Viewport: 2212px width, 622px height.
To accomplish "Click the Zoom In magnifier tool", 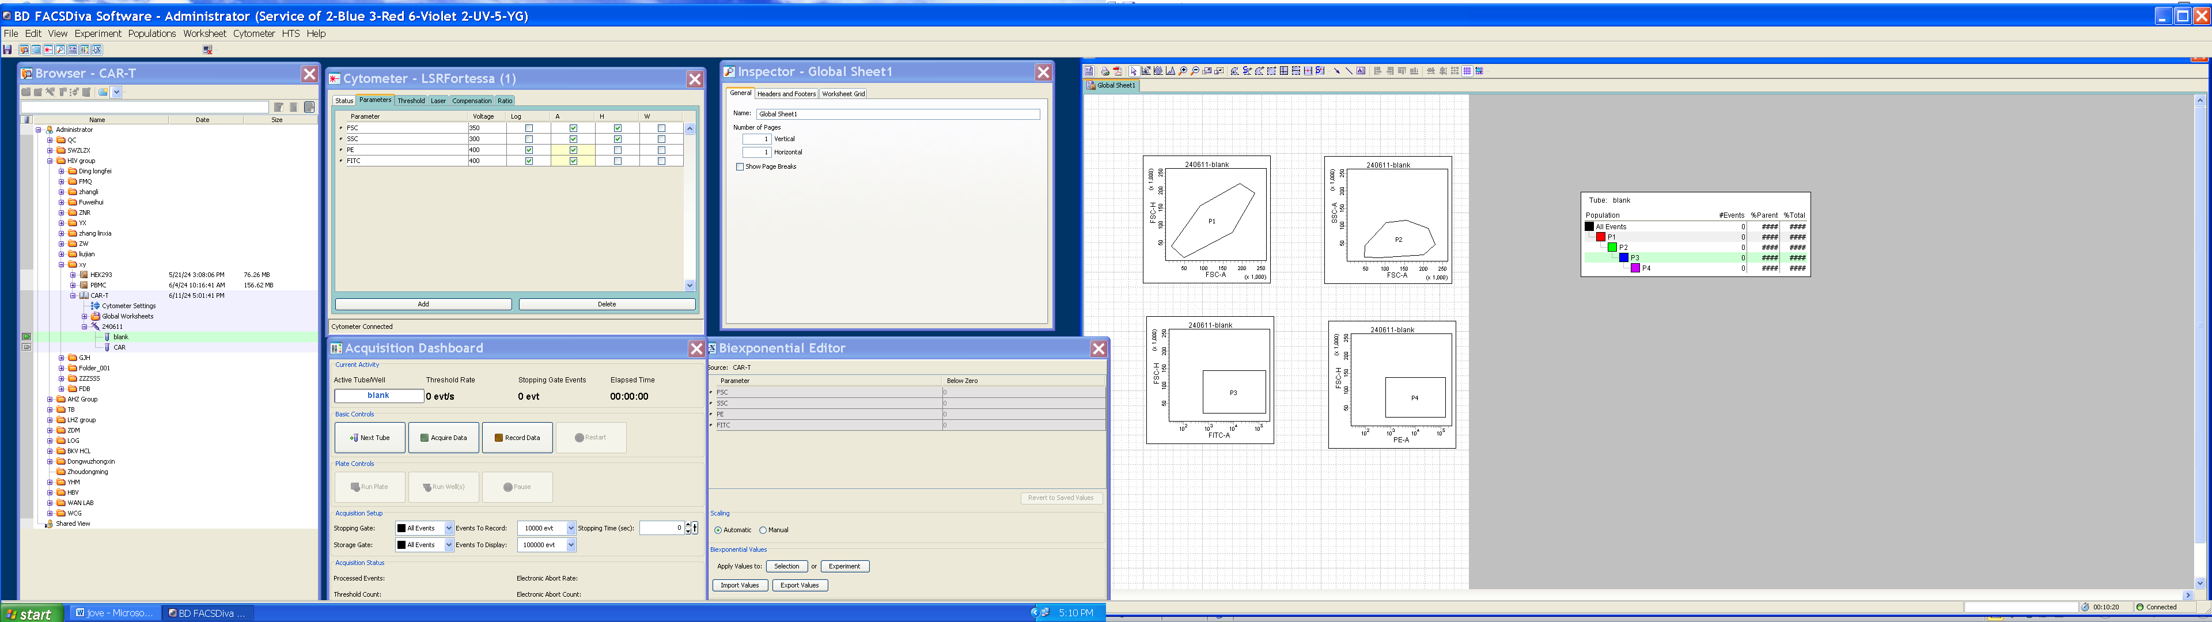I will tap(1183, 71).
